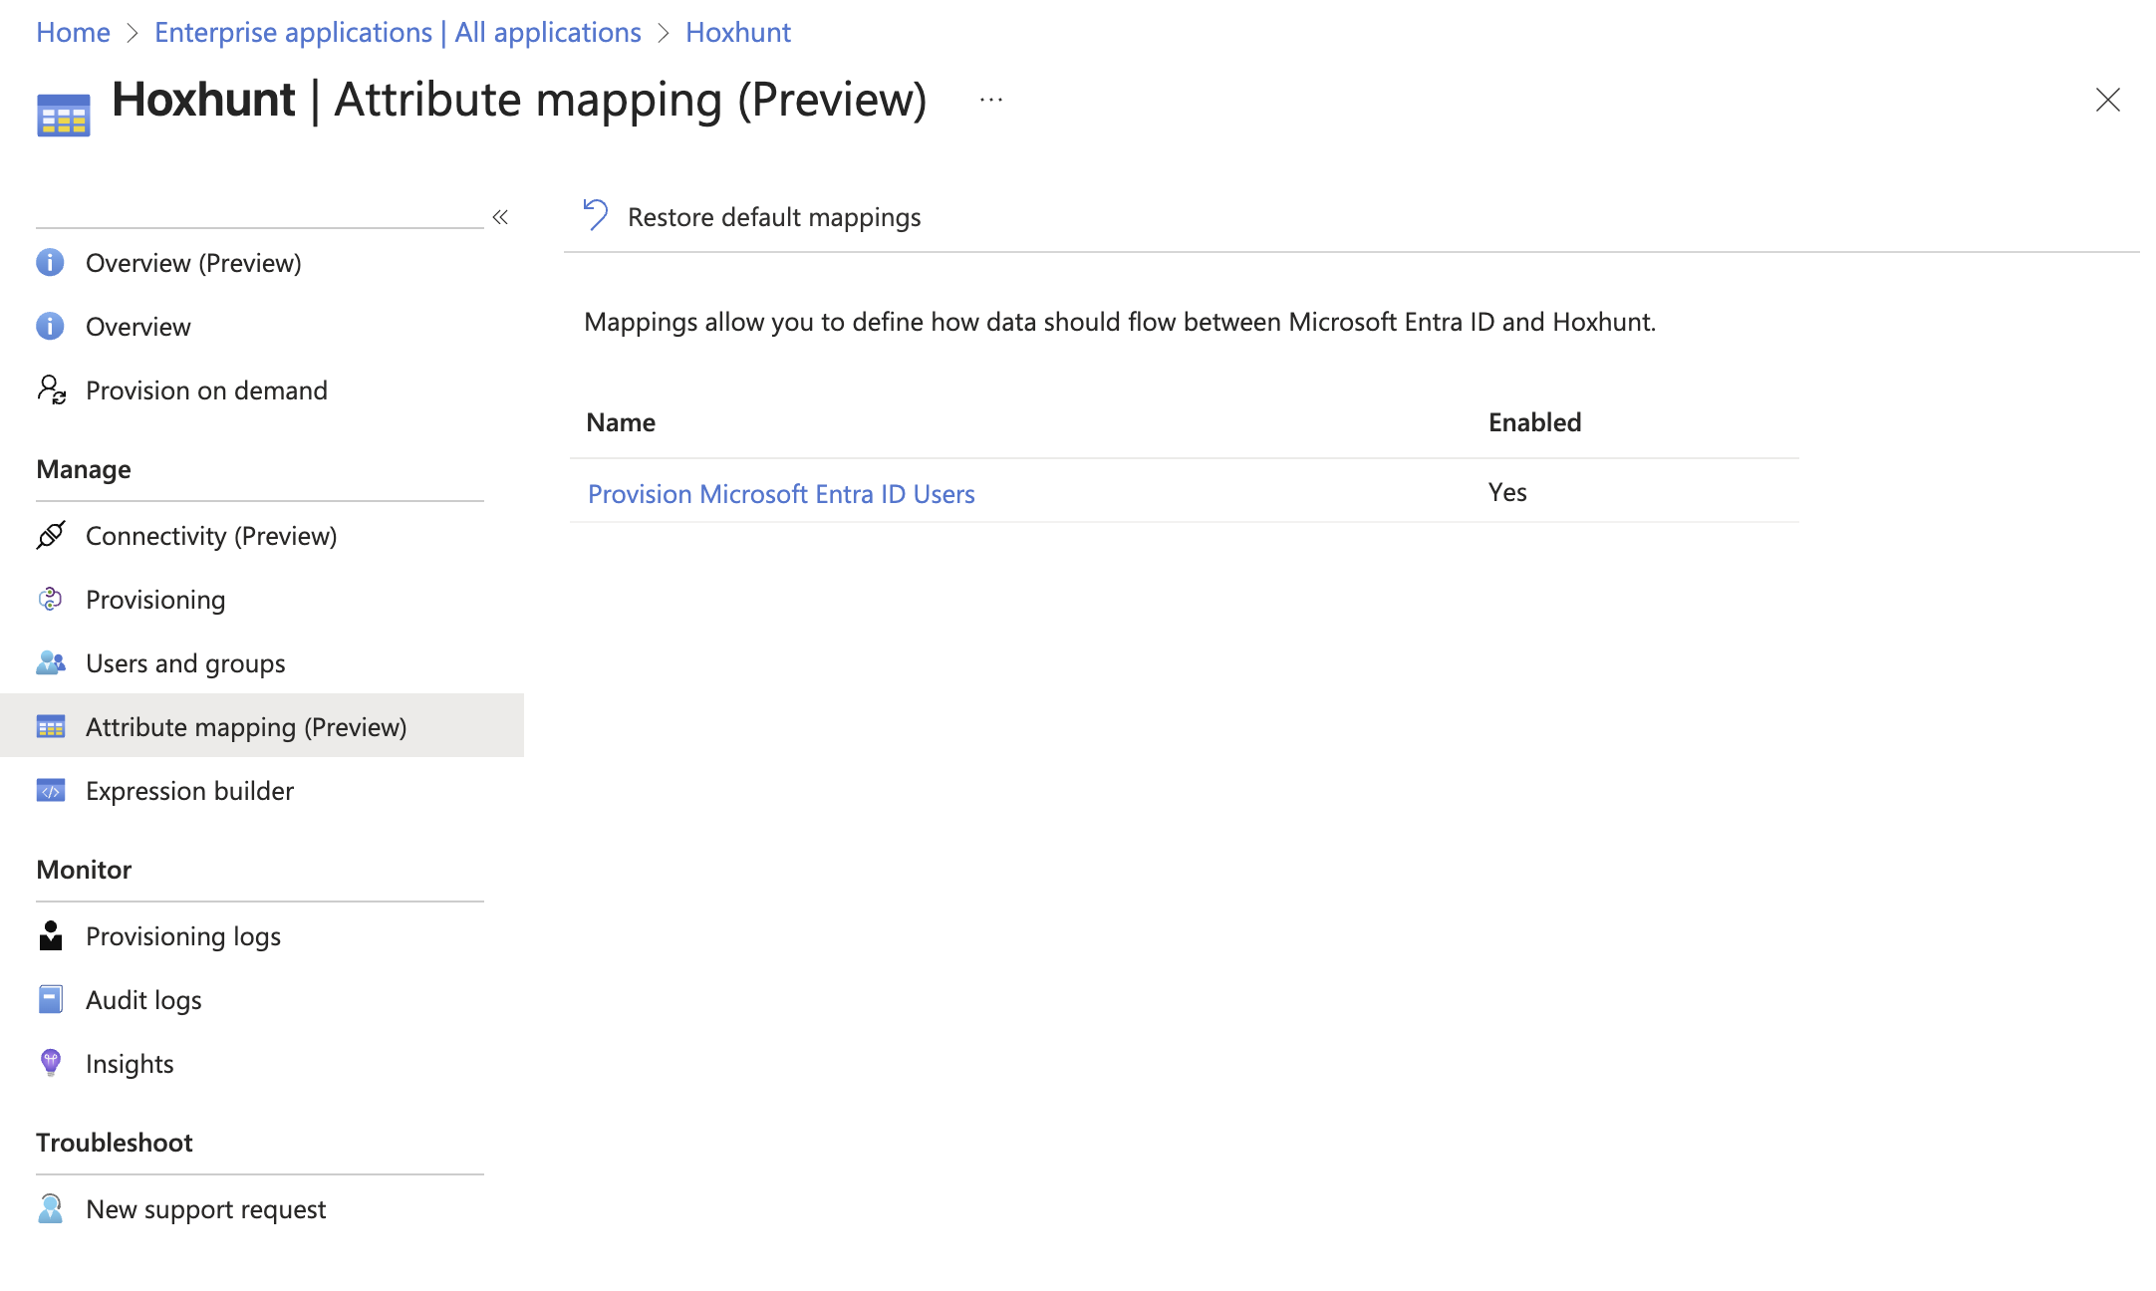Open Overview (Preview) page
2156x1291 pixels.
pyautogui.click(x=193, y=263)
